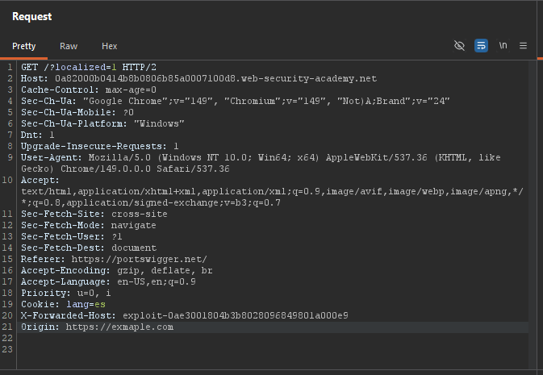Click the Referer portswigger.net line
The image size is (543, 375).
[114, 259]
